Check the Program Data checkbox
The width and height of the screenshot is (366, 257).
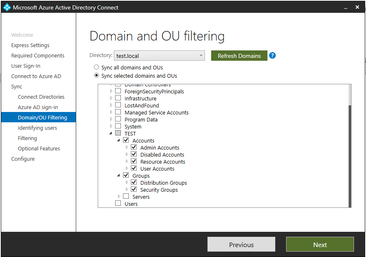[118, 119]
